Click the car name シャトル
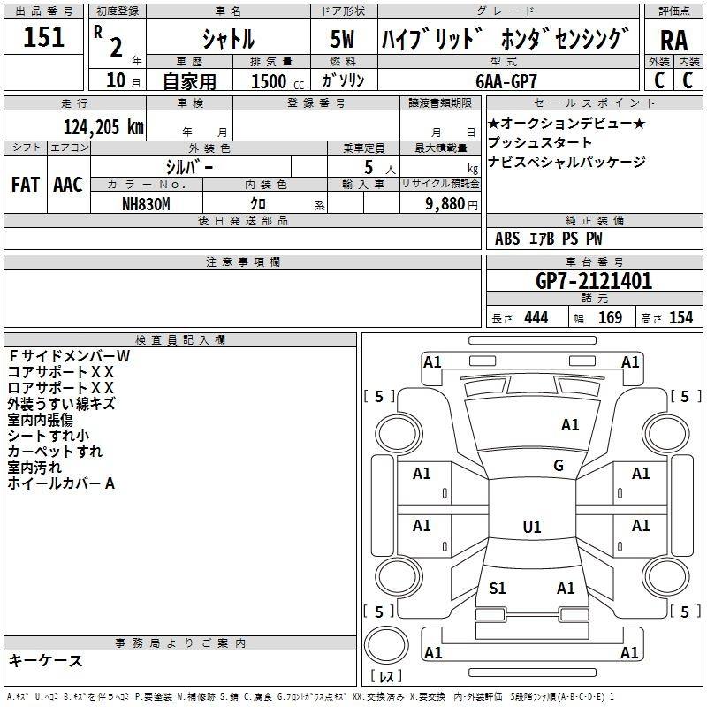This screenshot has height=707, width=707. 228,39
